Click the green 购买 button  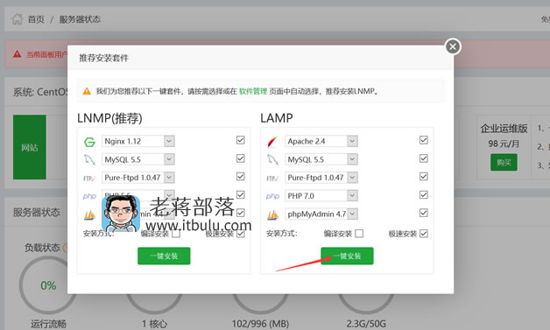(504, 162)
